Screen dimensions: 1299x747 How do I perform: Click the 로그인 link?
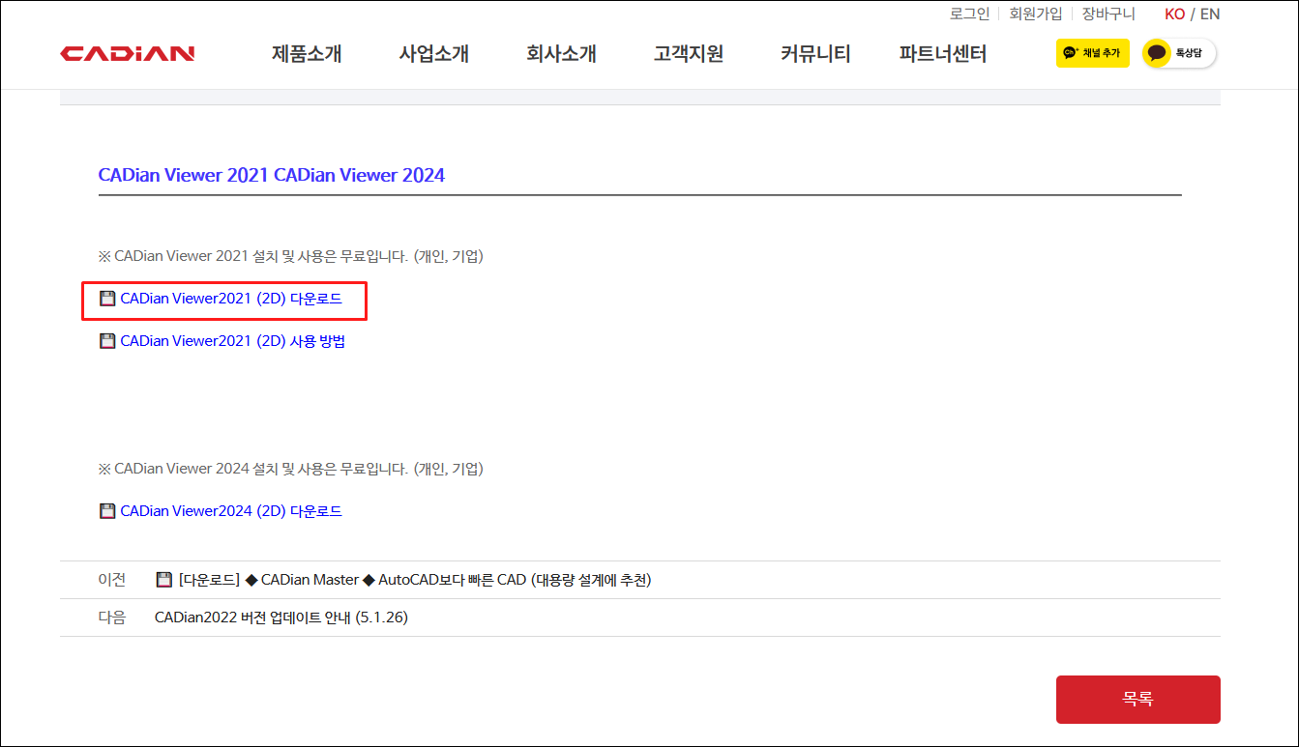pyautogui.click(x=970, y=14)
